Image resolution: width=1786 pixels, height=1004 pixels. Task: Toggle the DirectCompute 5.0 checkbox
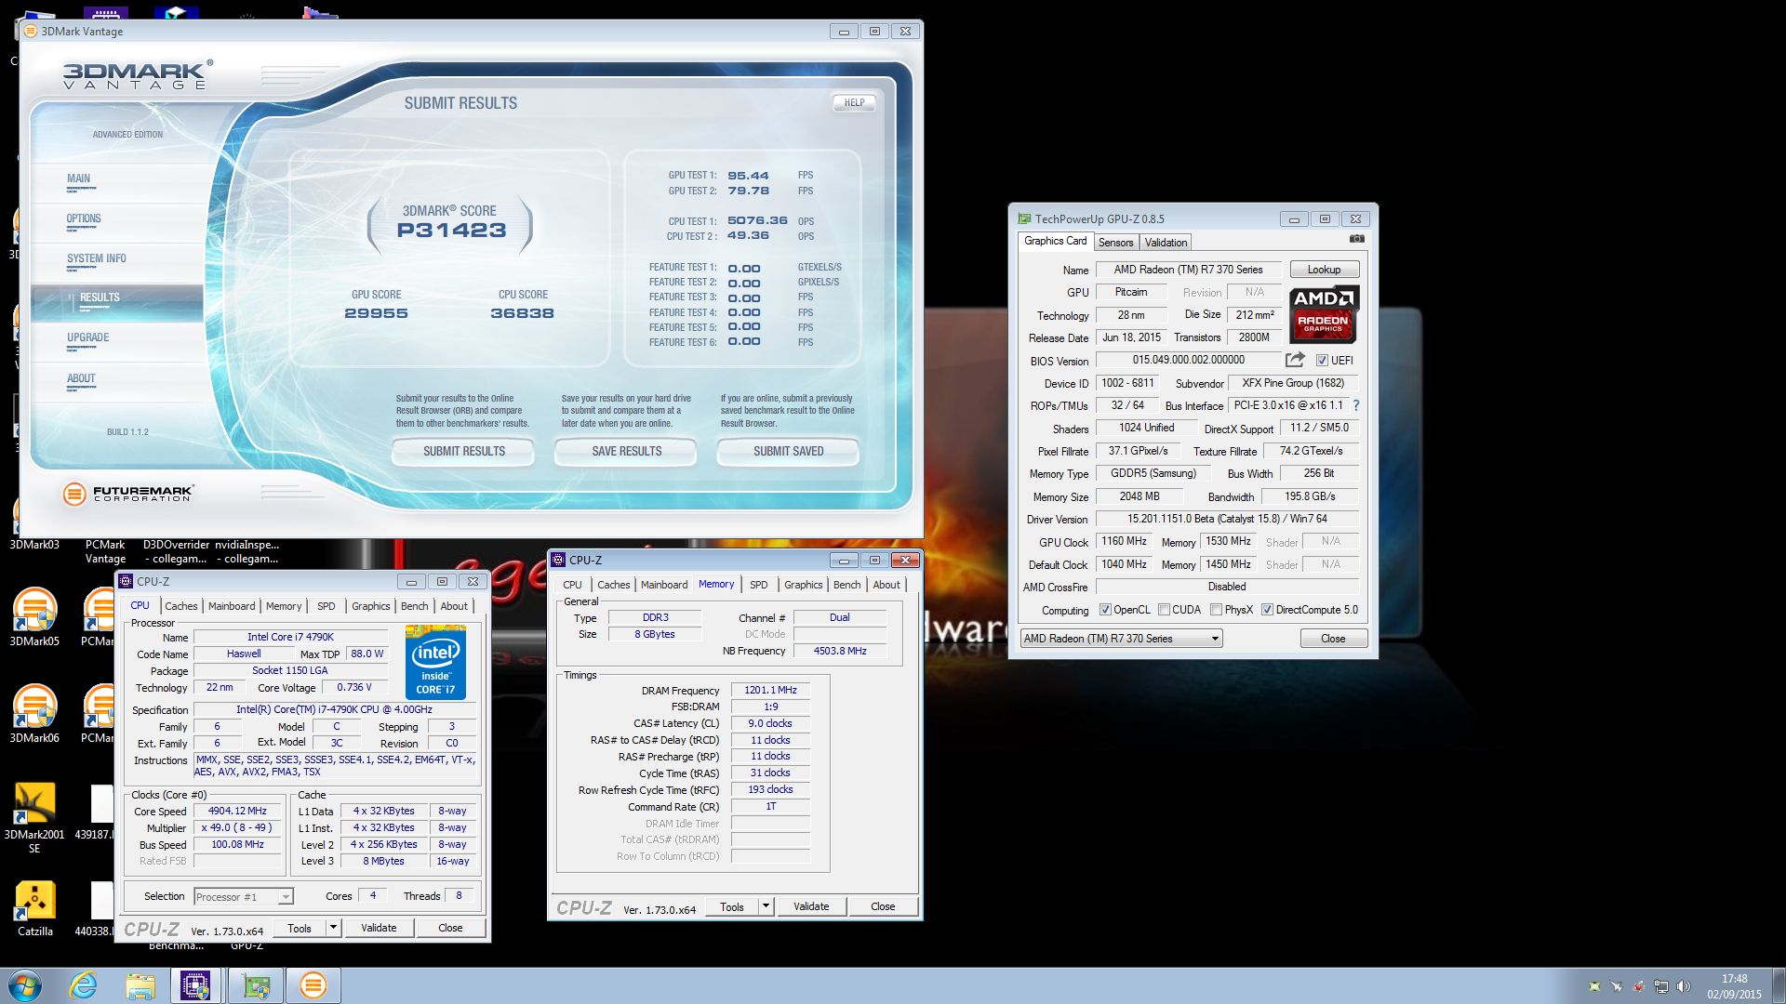click(x=1267, y=610)
